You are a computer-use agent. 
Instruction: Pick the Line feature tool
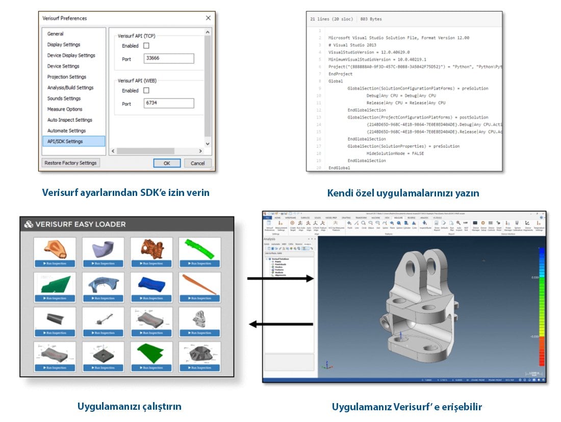pyautogui.click(x=356, y=225)
